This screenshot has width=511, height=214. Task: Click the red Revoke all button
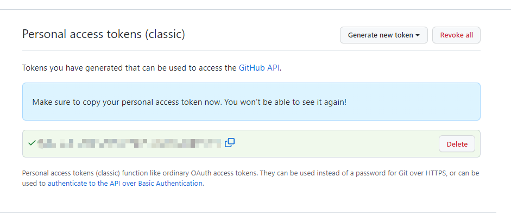click(456, 35)
